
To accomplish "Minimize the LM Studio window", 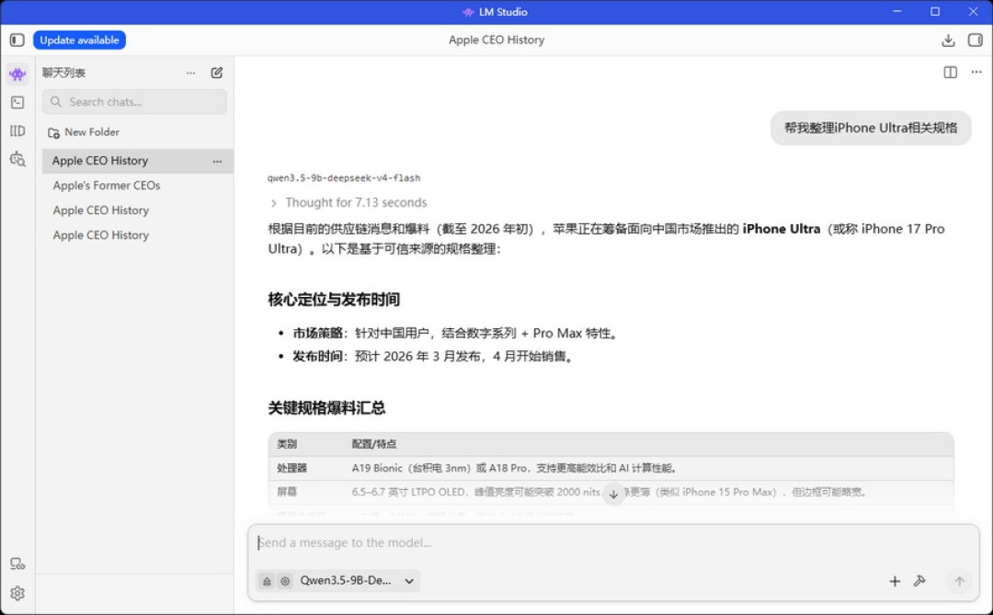I will [x=896, y=11].
